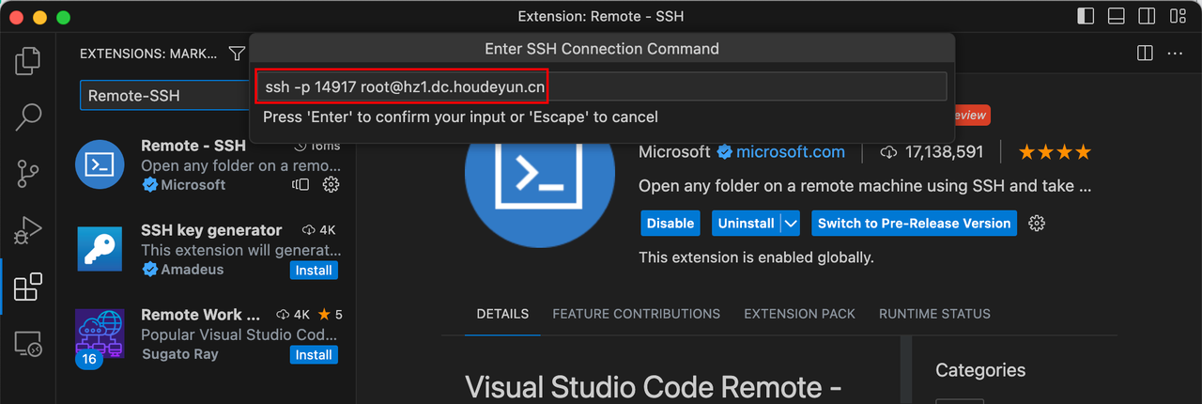Click extension pack icon on Remote - SSH row

[x=300, y=185]
